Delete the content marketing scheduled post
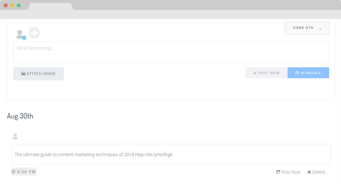This screenshot has width=341, height=184. pyautogui.click(x=318, y=172)
